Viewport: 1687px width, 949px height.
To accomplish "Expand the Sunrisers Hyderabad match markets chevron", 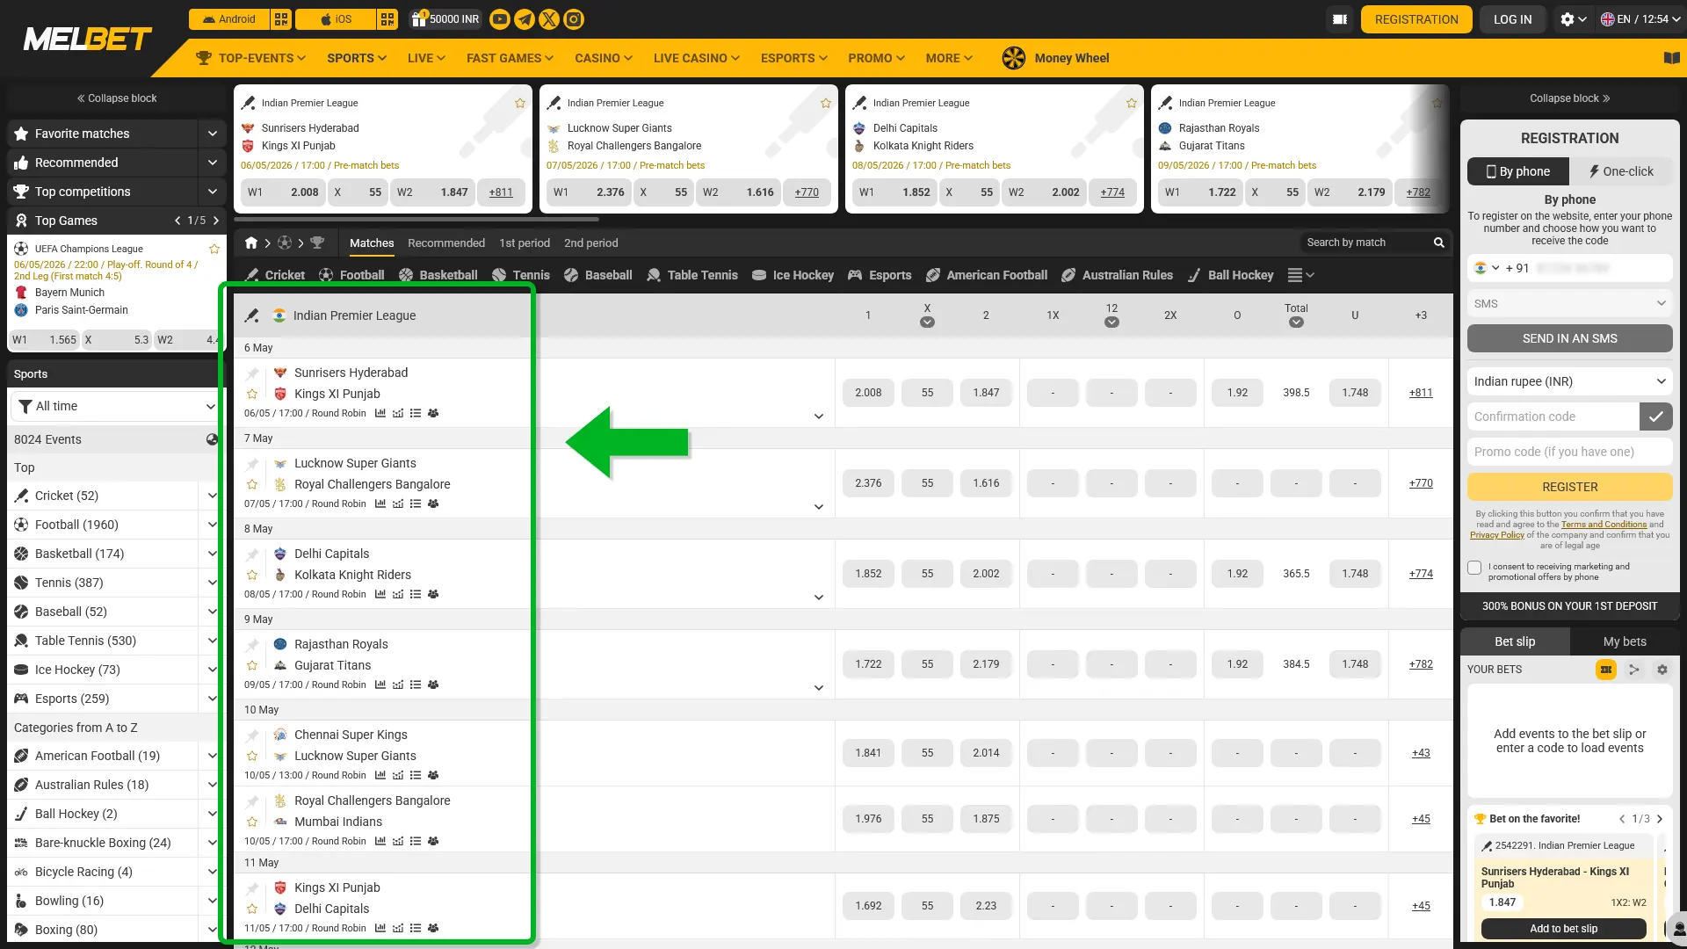I will coord(818,417).
